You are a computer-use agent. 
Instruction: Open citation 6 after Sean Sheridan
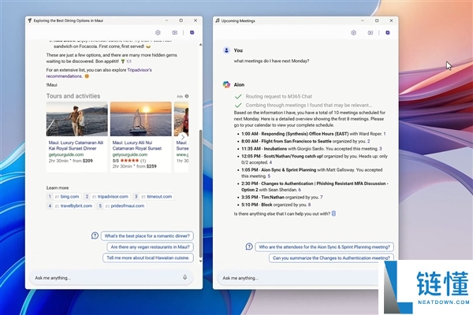click(300, 190)
